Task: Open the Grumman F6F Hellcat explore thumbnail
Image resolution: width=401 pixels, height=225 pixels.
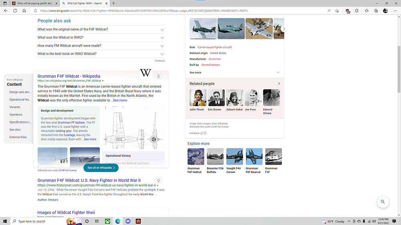Action: click(x=196, y=157)
